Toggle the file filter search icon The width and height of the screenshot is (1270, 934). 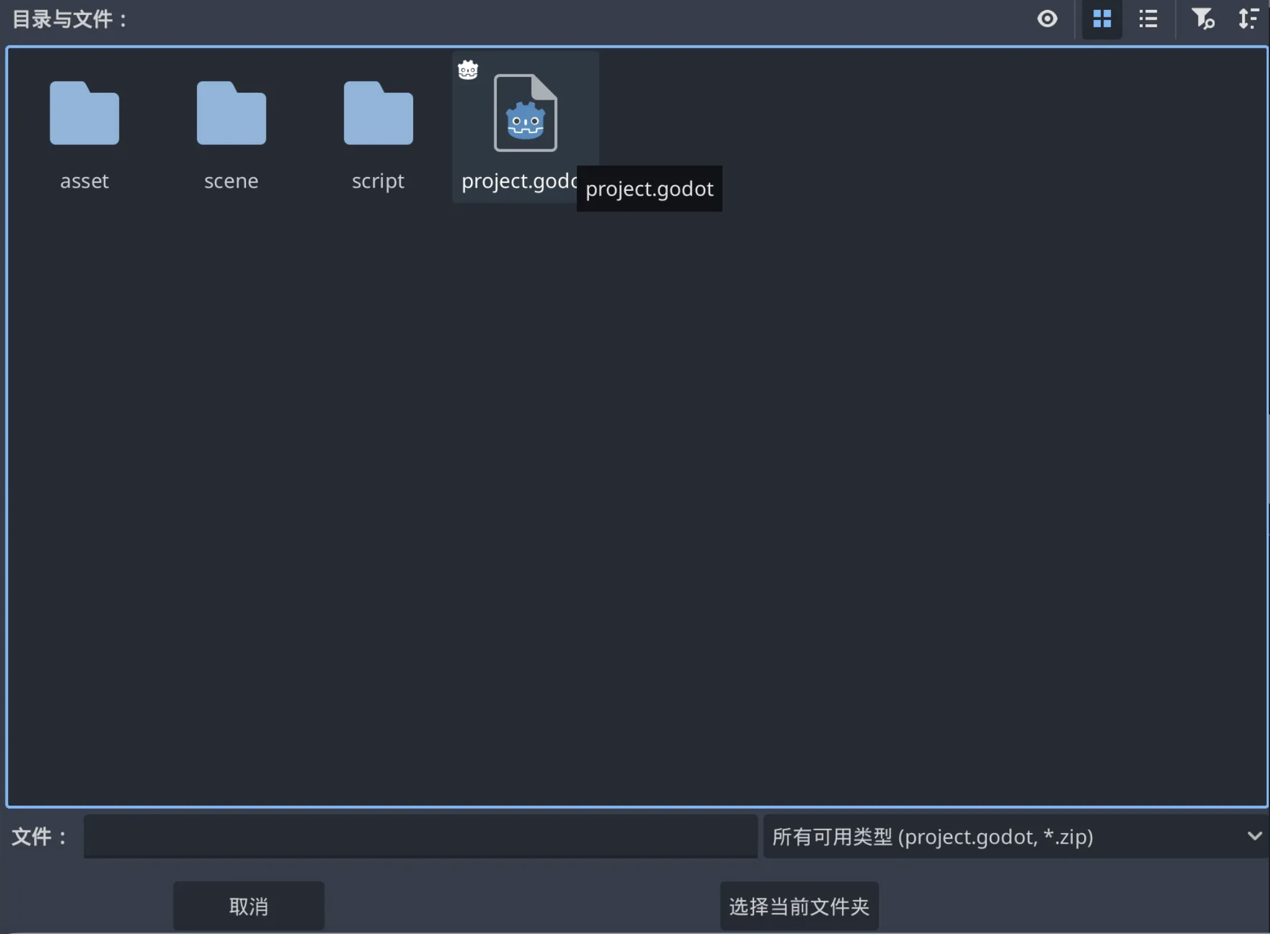click(1202, 19)
